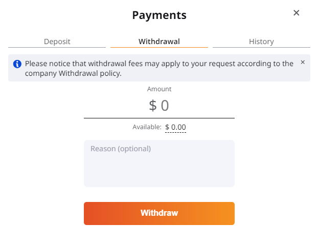Click the "Available:" label

pyautogui.click(x=147, y=127)
